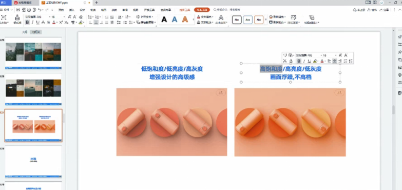
Task: Toggle Underline in the ribbon font group
Action: pyautogui.click(x=38, y=22)
